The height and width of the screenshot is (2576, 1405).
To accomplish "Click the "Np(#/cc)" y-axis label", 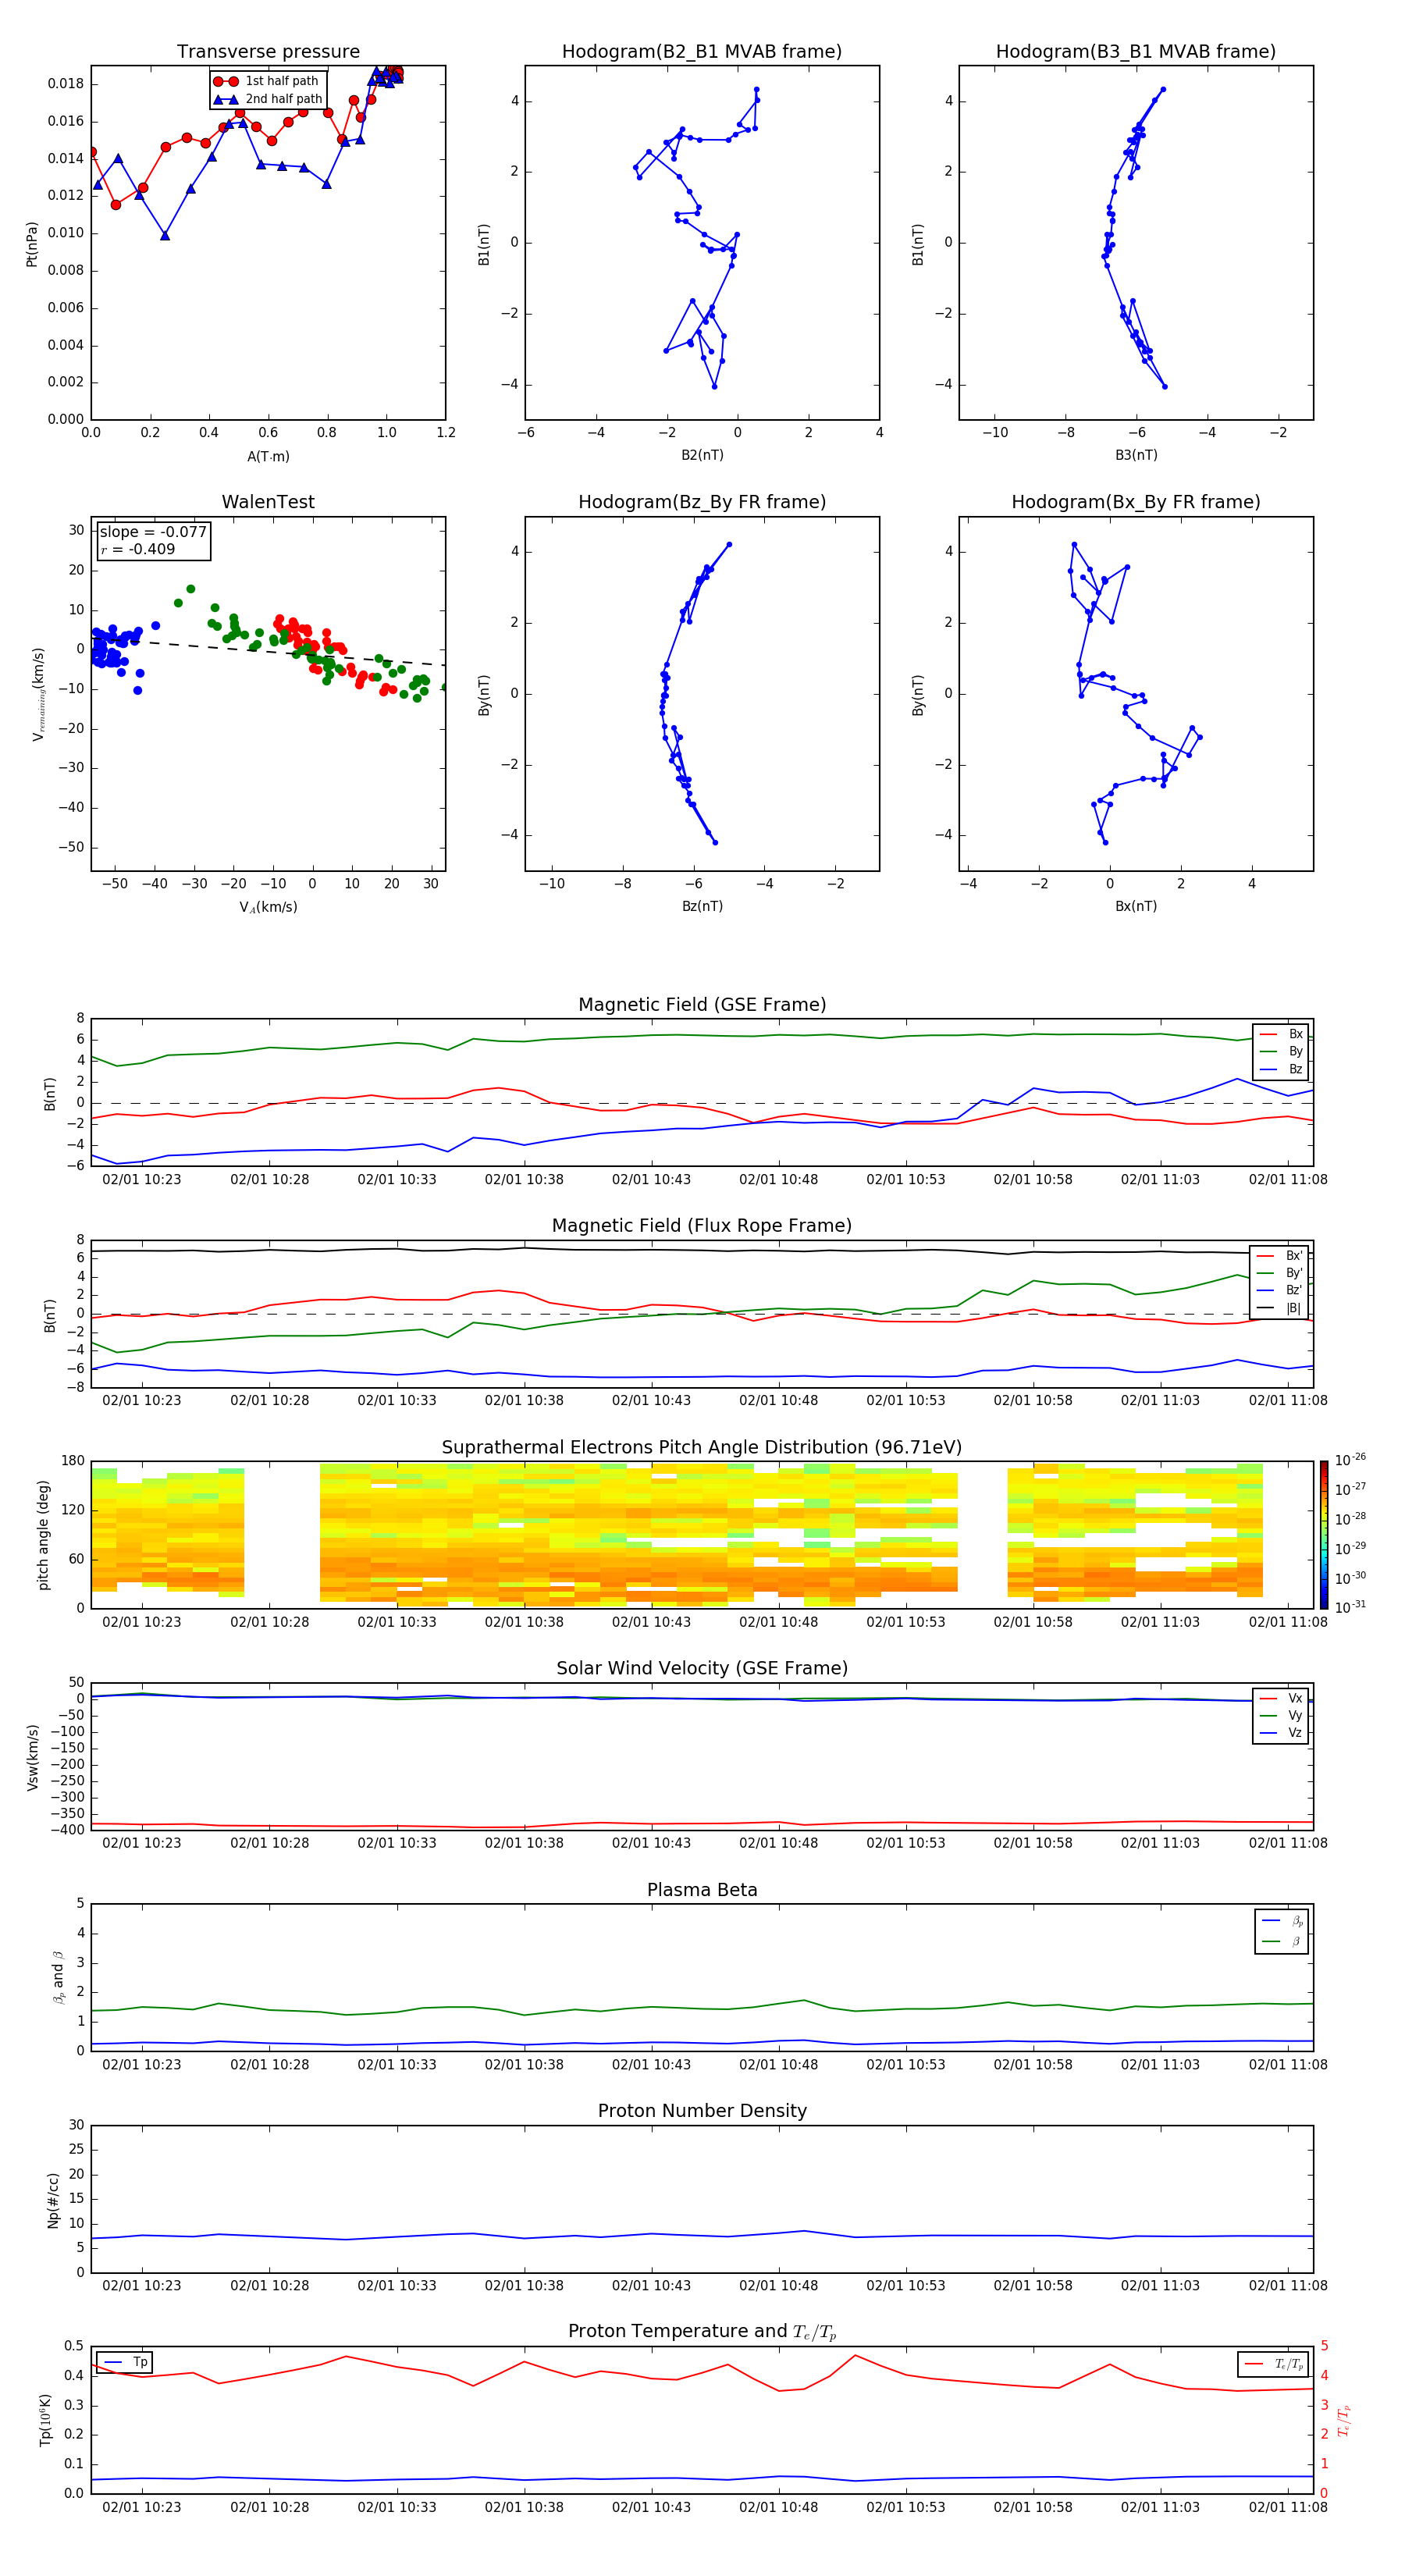I will tap(54, 2200).
